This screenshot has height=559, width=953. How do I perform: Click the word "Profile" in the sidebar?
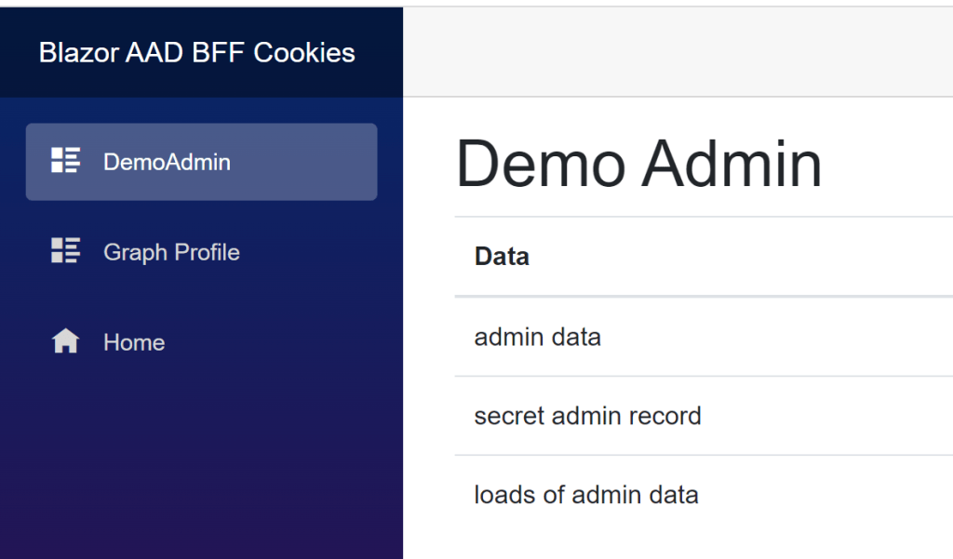pyautogui.click(x=203, y=252)
